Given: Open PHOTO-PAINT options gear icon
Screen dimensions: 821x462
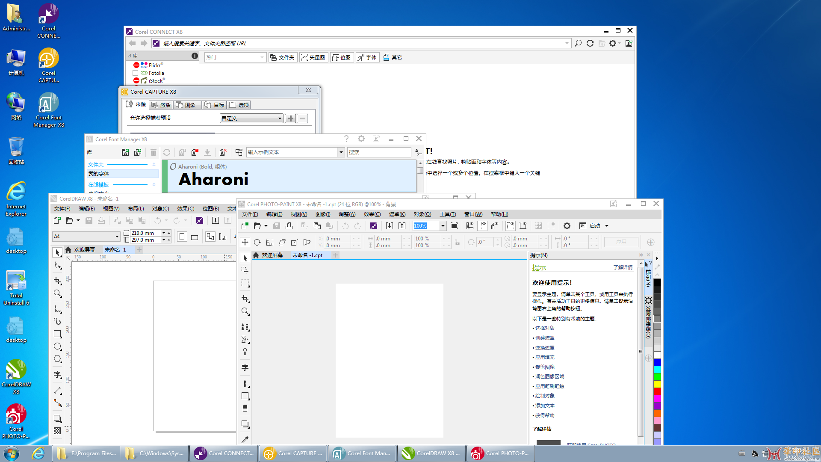Looking at the screenshot, I should (567, 226).
